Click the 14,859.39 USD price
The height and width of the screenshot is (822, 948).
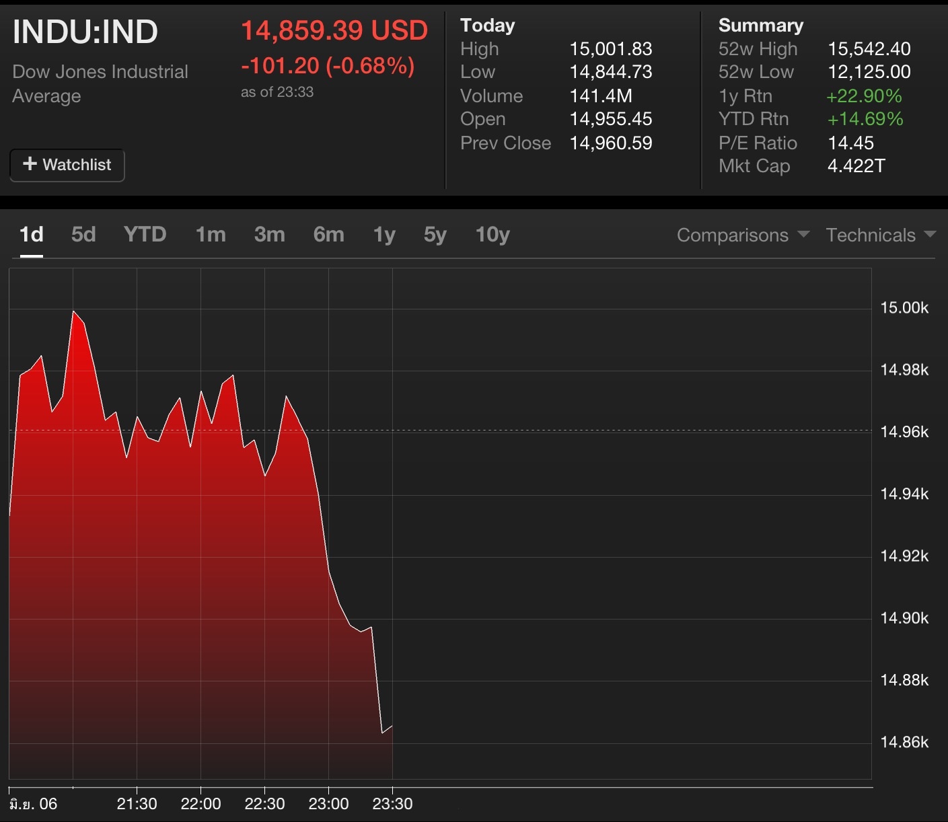pos(334,30)
